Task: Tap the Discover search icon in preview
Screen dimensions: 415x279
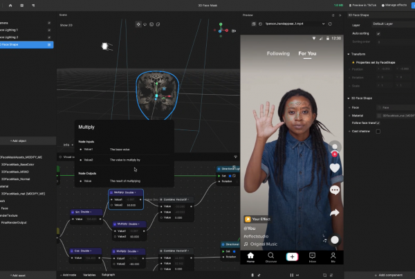Action: (x=270, y=257)
